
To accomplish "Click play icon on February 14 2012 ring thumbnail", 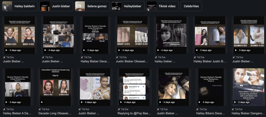I will point(119,50).
